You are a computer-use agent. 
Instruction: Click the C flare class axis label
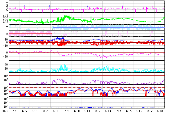click(7, 10)
